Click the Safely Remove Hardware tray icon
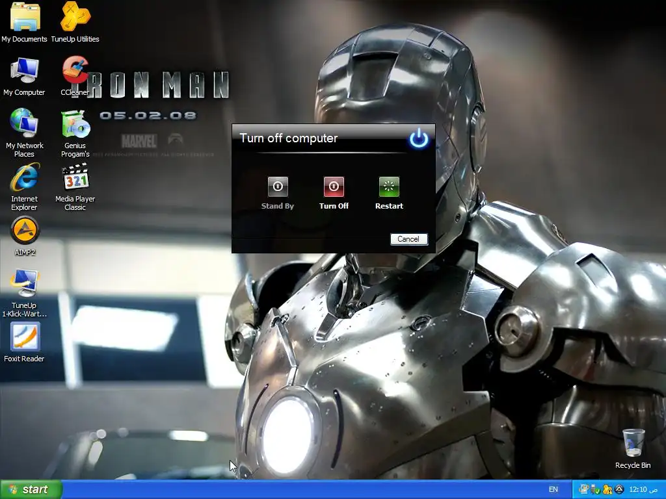The width and height of the screenshot is (666, 499). (596, 489)
